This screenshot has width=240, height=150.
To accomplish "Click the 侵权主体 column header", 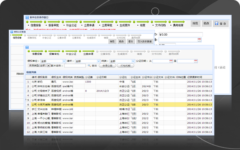I will 56,77.
